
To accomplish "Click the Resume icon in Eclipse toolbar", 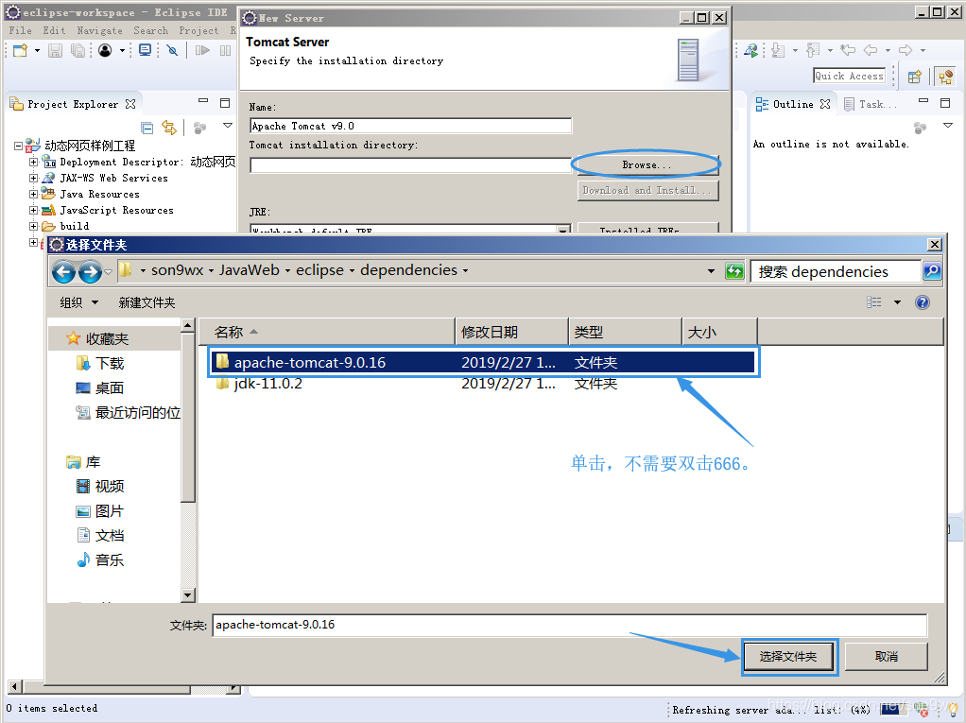I will click(x=202, y=50).
